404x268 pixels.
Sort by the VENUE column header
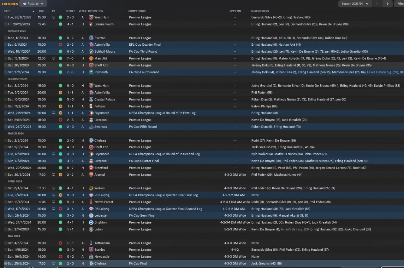(x=82, y=11)
